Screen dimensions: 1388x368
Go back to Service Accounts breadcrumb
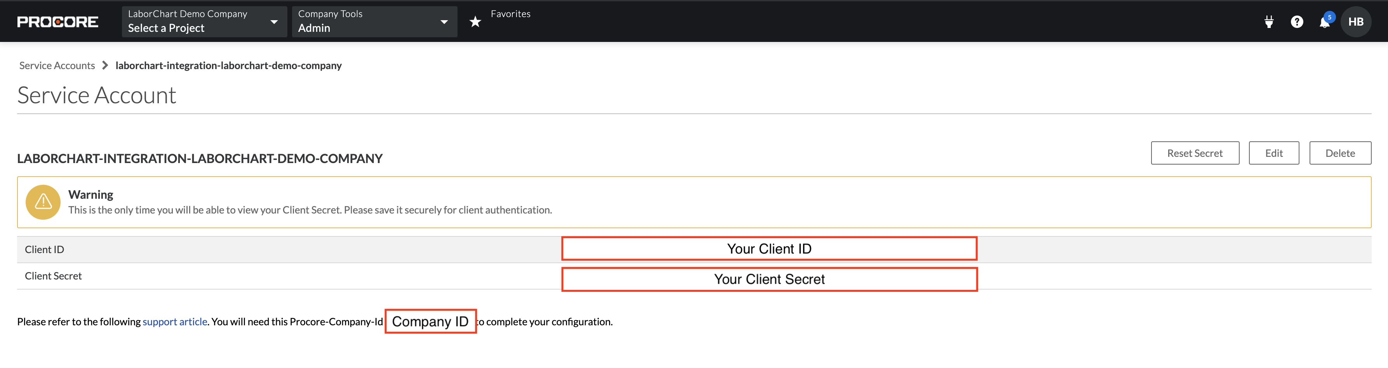[x=57, y=65]
